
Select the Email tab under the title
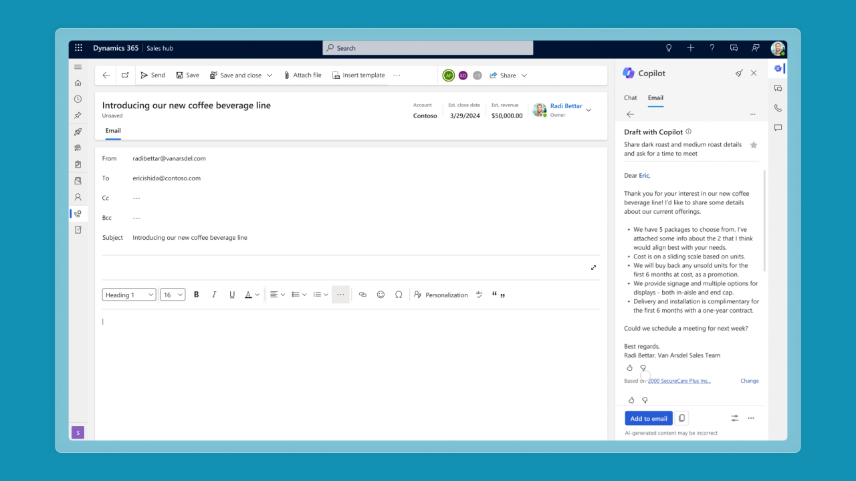(x=113, y=131)
